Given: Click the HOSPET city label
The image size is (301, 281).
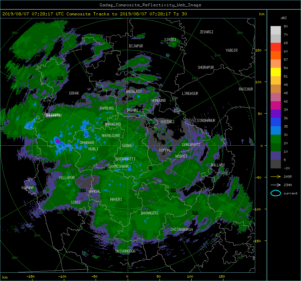Looking at the screenshot, I should [x=181, y=156].
